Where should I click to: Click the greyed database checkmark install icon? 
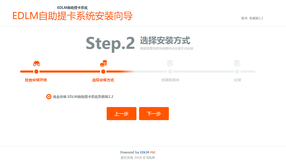point(237,63)
